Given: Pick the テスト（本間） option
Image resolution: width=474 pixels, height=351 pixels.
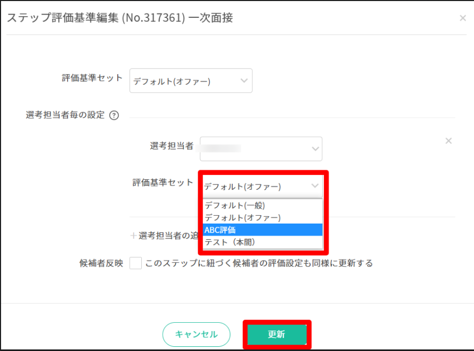Looking at the screenshot, I should pyautogui.click(x=230, y=242).
